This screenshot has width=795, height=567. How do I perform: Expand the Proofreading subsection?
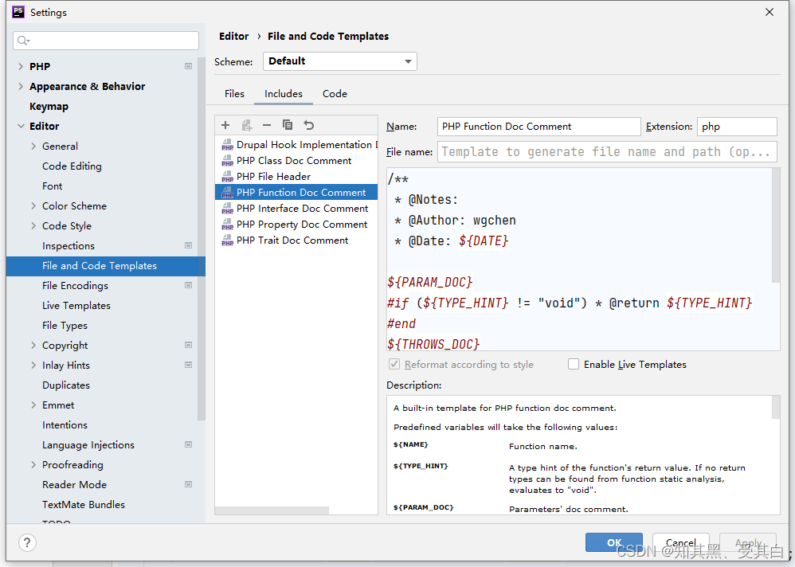[33, 464]
